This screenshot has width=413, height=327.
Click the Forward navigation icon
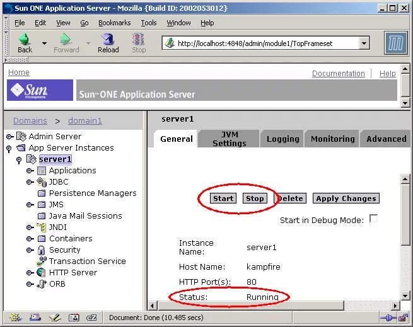(66, 39)
